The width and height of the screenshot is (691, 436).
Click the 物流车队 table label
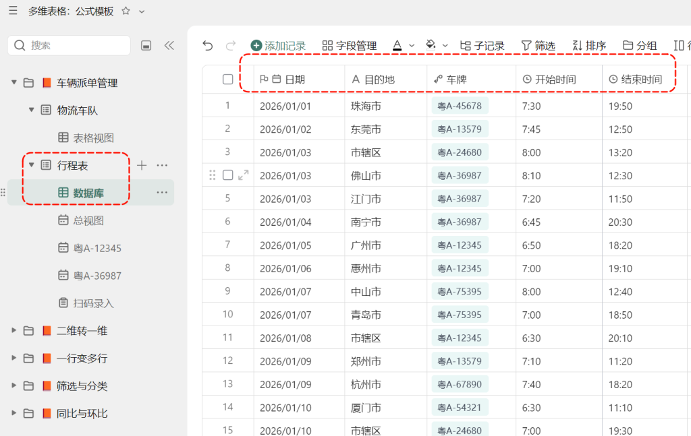coord(78,111)
